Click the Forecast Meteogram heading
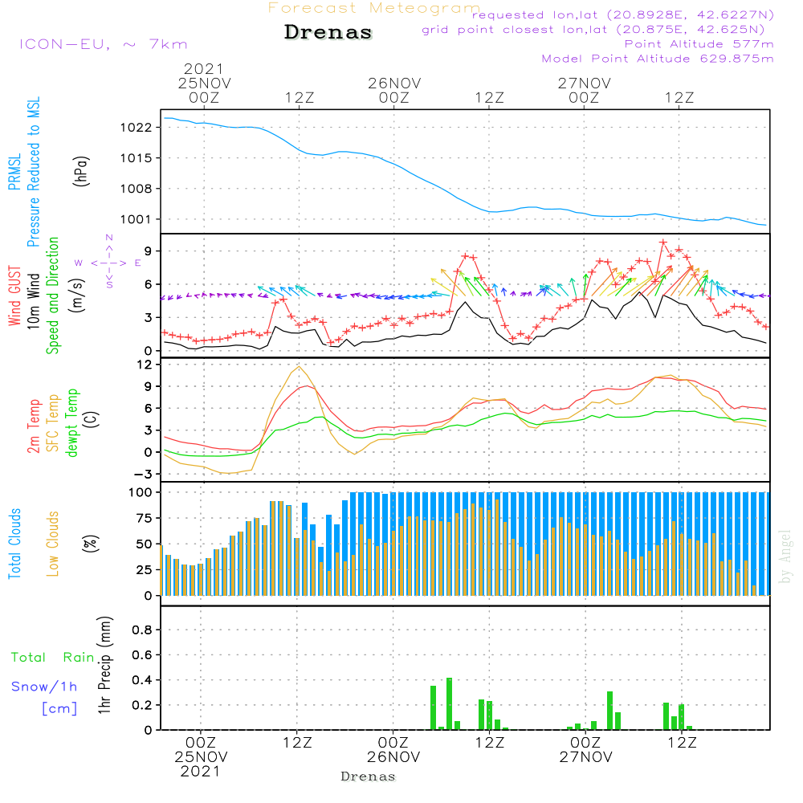 373,8
